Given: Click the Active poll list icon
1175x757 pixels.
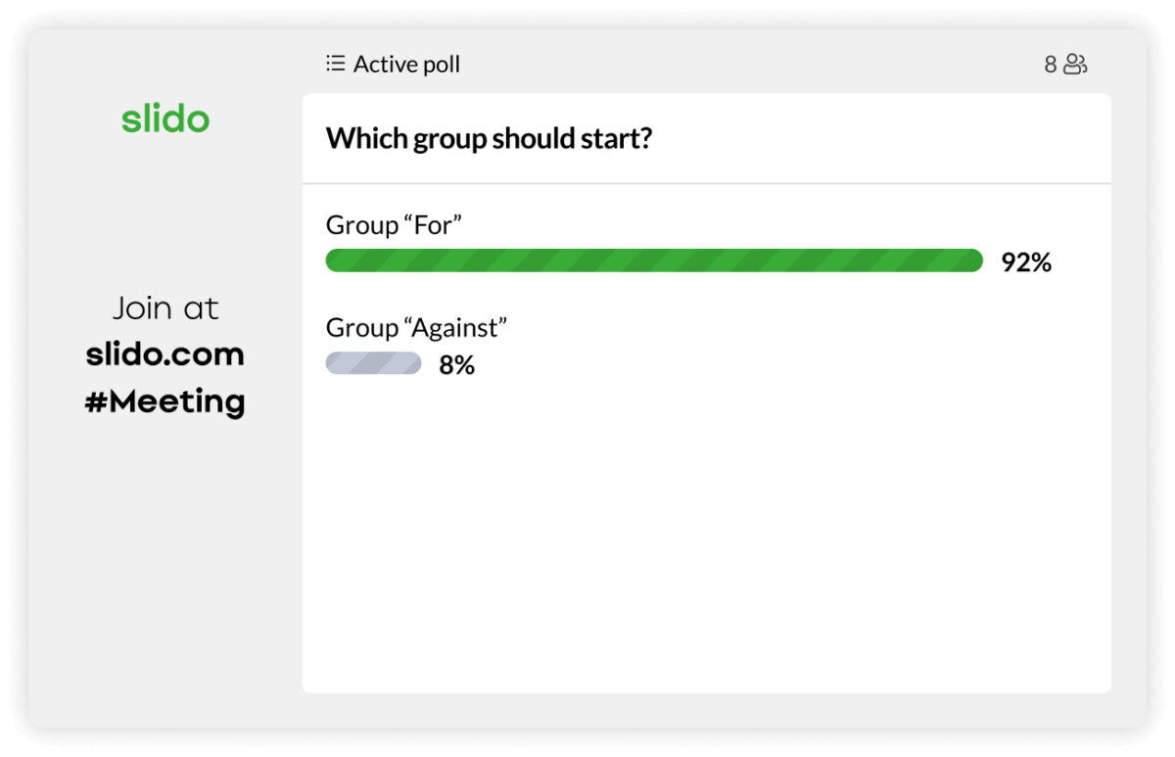Looking at the screenshot, I should point(335,64).
